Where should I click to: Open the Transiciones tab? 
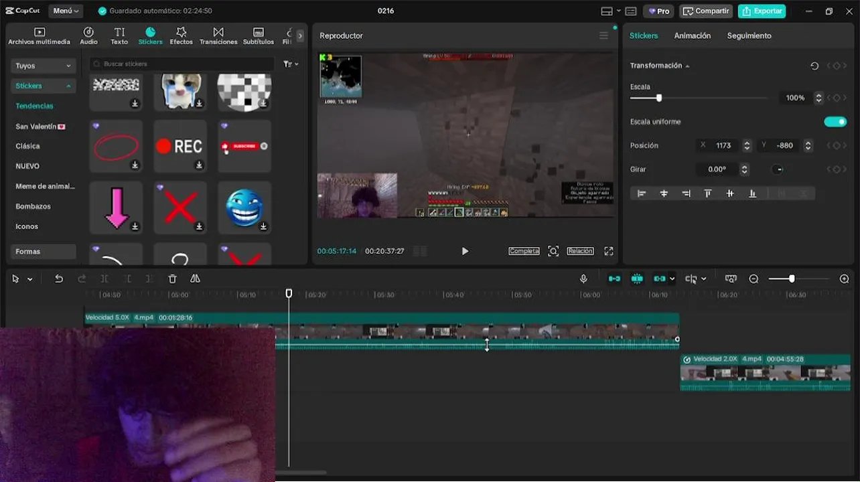218,36
